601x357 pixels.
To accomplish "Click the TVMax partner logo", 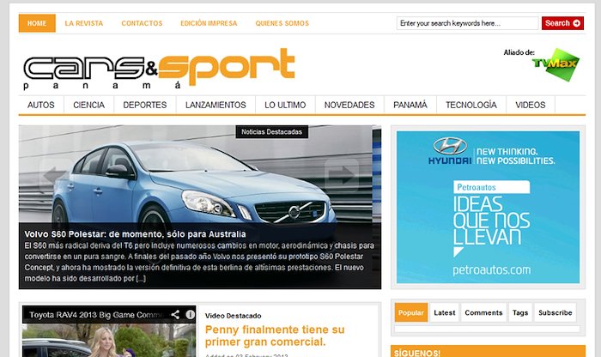I will (555, 64).
